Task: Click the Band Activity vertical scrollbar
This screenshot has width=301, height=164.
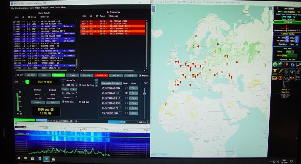Action: click(x=77, y=44)
